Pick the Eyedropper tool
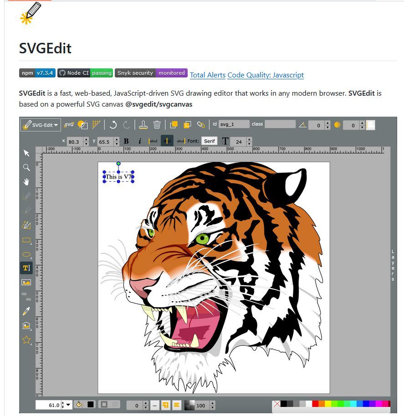Image resolution: width=404 pixels, height=416 pixels. (26, 311)
